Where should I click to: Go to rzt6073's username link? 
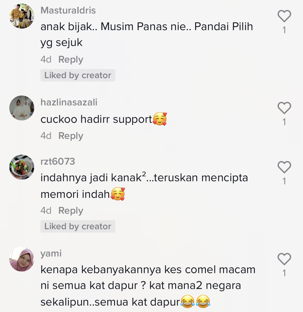[58, 161]
